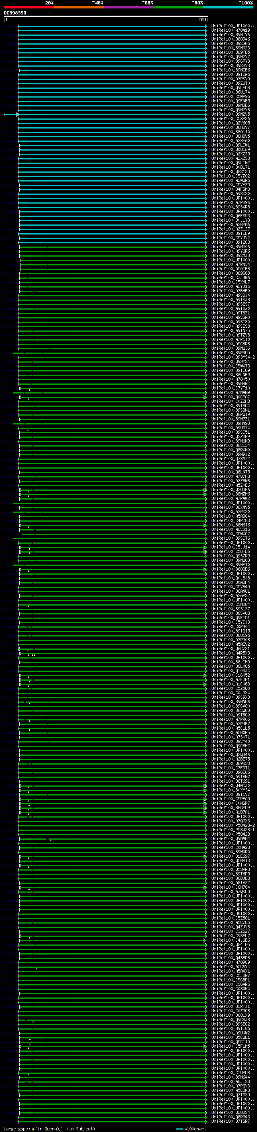Image resolution: width=257 pixels, height=1132 pixels.
Task: Select hit label UniRef100_Q8S1S3
Action: 230,172
